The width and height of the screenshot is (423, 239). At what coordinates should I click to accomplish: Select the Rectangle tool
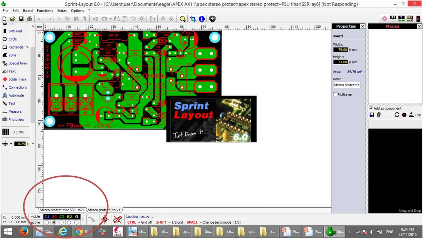pyautogui.click(x=13, y=47)
